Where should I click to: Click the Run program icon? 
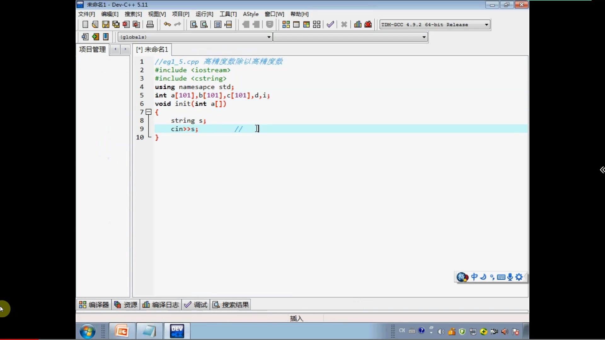pyautogui.click(x=296, y=25)
